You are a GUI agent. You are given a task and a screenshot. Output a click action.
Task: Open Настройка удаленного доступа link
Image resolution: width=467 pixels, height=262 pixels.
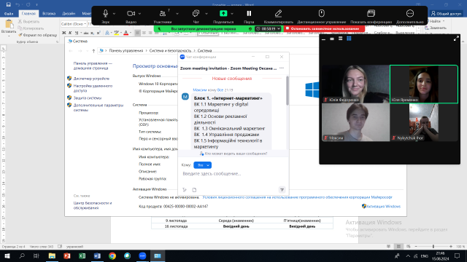click(x=93, y=88)
